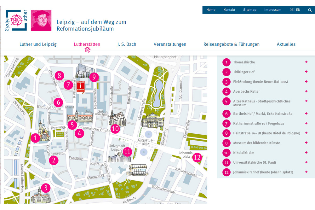The width and height of the screenshot is (315, 210).
Task: Select map marker 10 near Nikolaikirche
Action: [115, 129]
